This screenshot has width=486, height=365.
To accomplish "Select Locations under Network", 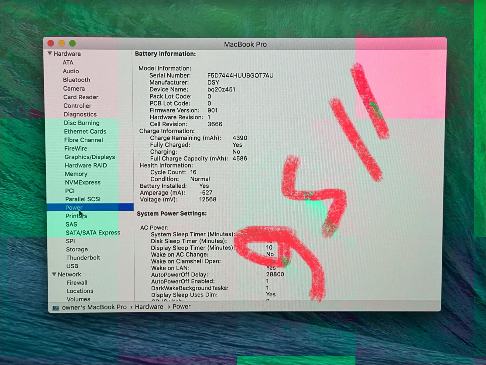I will 80,291.
